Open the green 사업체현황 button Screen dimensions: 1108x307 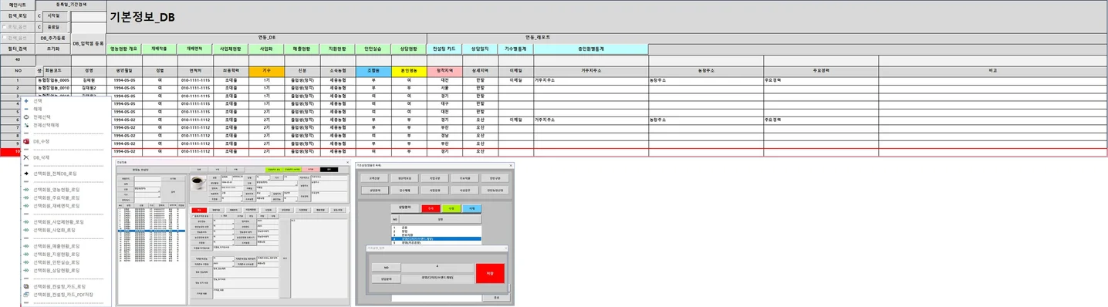click(x=231, y=49)
